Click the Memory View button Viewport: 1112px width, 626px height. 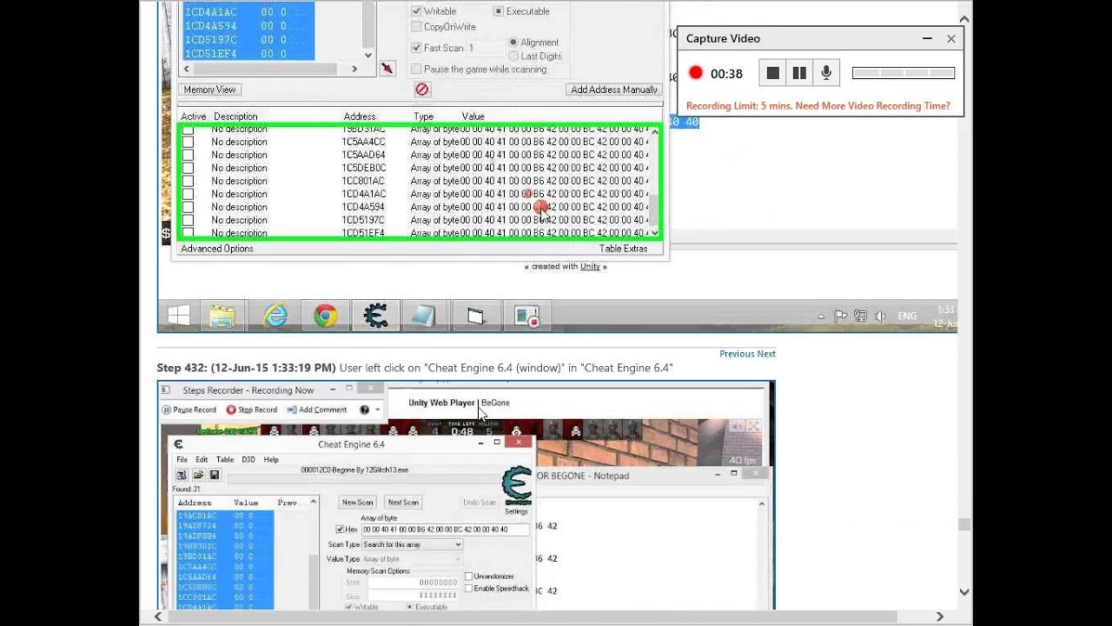point(209,90)
